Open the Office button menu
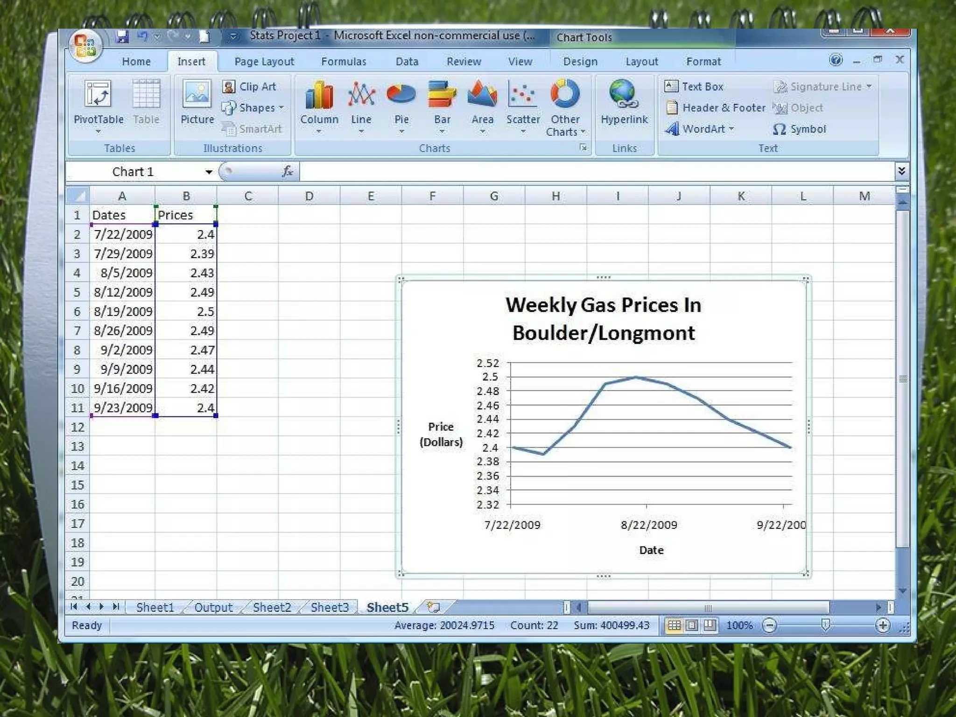The height and width of the screenshot is (717, 956). click(x=85, y=46)
